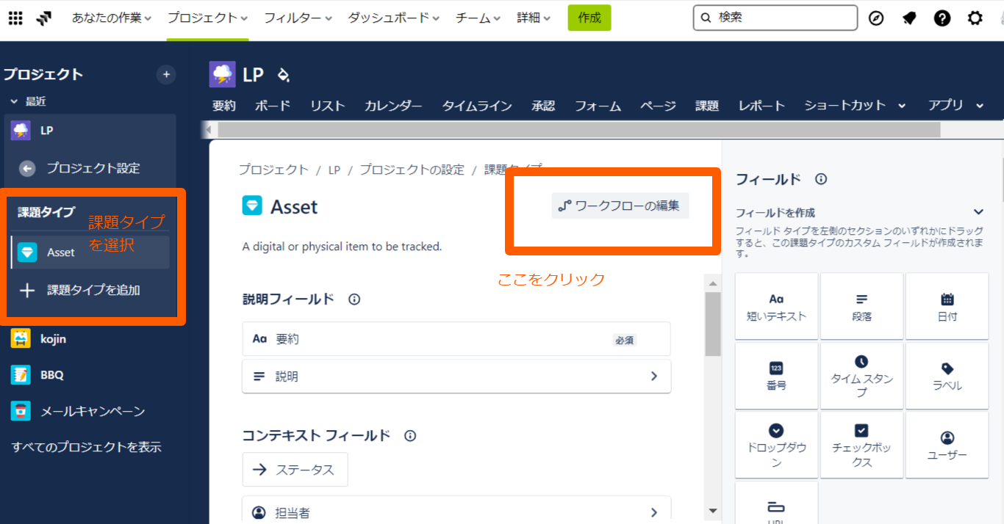Click the LP header project avatar
The image size is (1004, 524).
223,75
